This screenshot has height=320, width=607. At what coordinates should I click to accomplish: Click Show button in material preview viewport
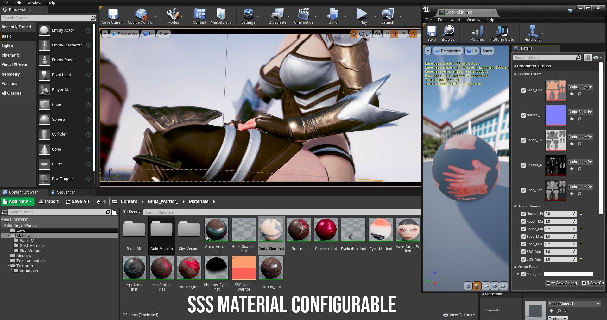(x=487, y=51)
